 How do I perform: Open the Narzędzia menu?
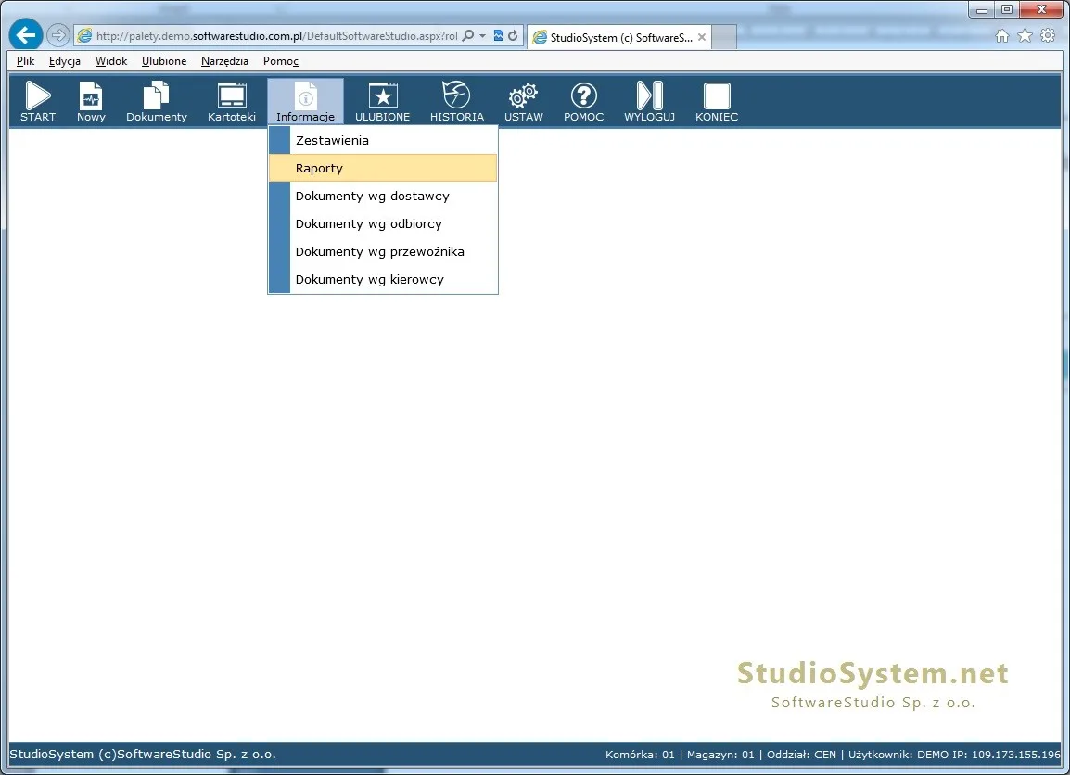coord(224,60)
